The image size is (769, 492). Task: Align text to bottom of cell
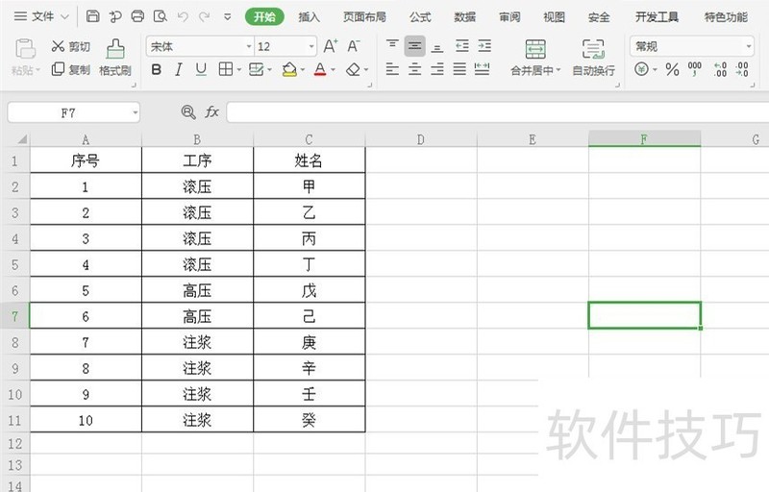[437, 46]
